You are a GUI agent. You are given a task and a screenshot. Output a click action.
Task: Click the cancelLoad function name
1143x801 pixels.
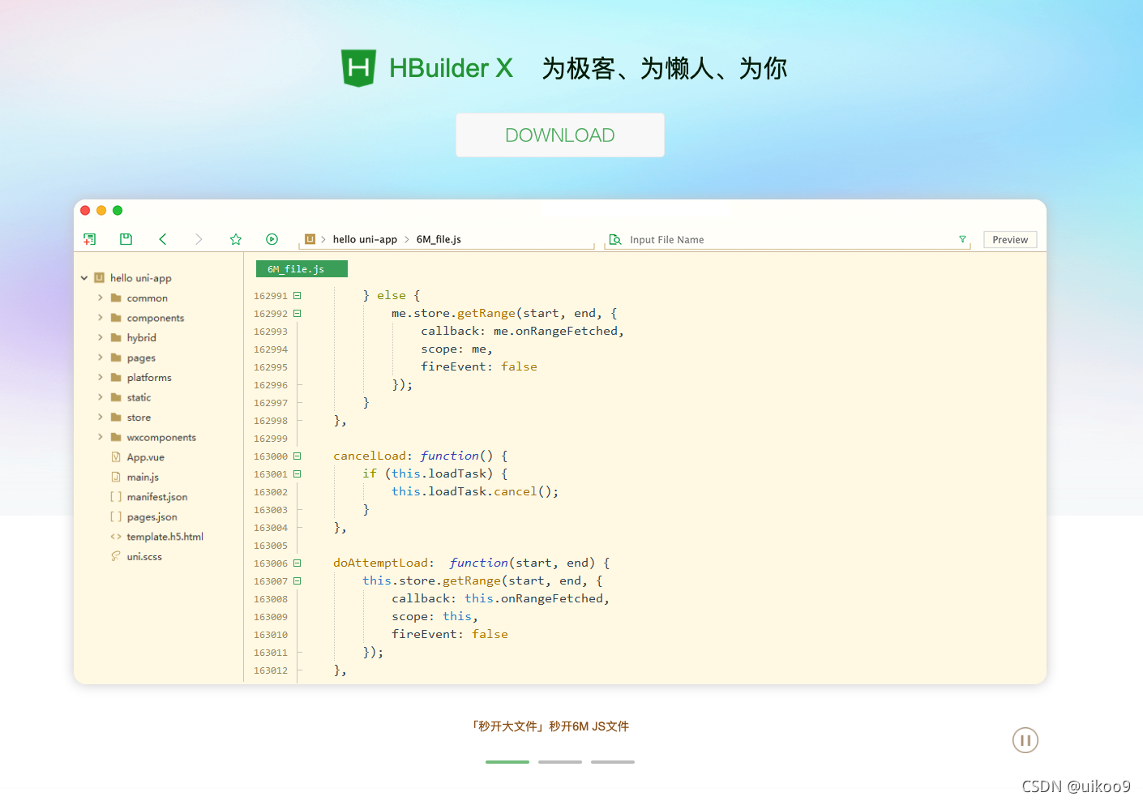370,456
